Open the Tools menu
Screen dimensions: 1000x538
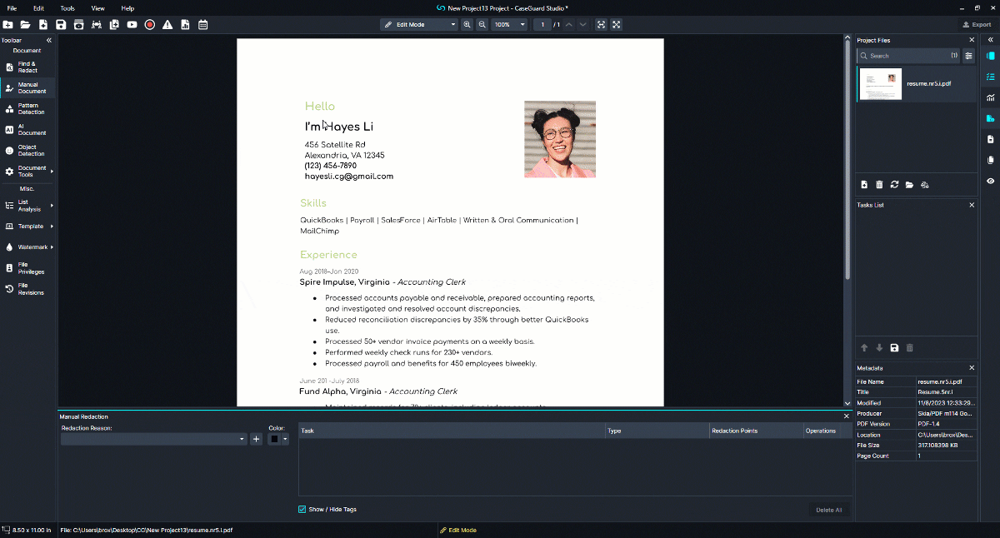(67, 8)
